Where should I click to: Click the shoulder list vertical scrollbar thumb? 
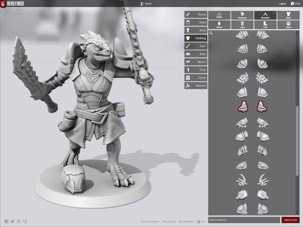pyautogui.click(x=297, y=141)
